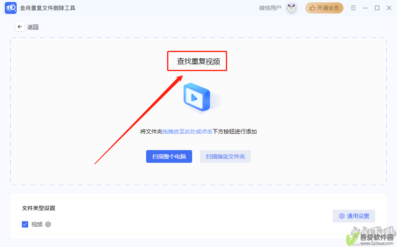Viewport: 397px width, 247px height.
Task: Click 扫描指定文件夹 button
Action: pos(225,156)
